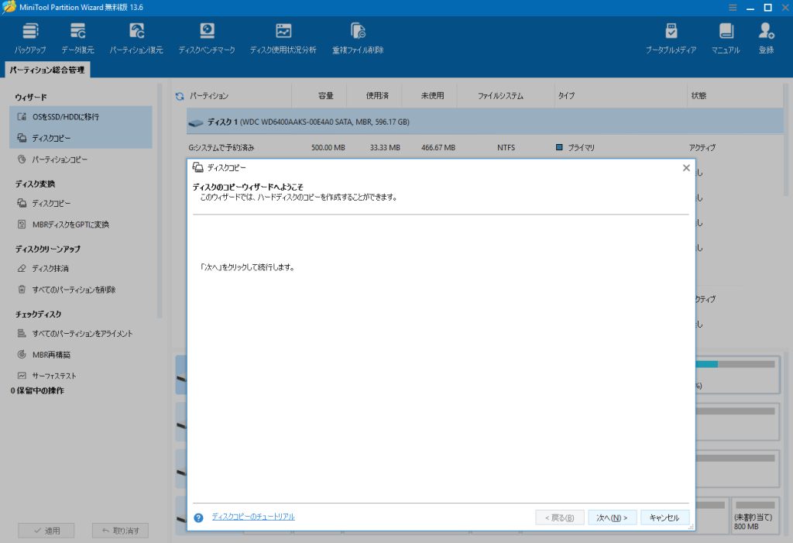The width and height of the screenshot is (793, 543).
Task: Start ディスクベンチマーク from the toolbar
Action: [206, 39]
